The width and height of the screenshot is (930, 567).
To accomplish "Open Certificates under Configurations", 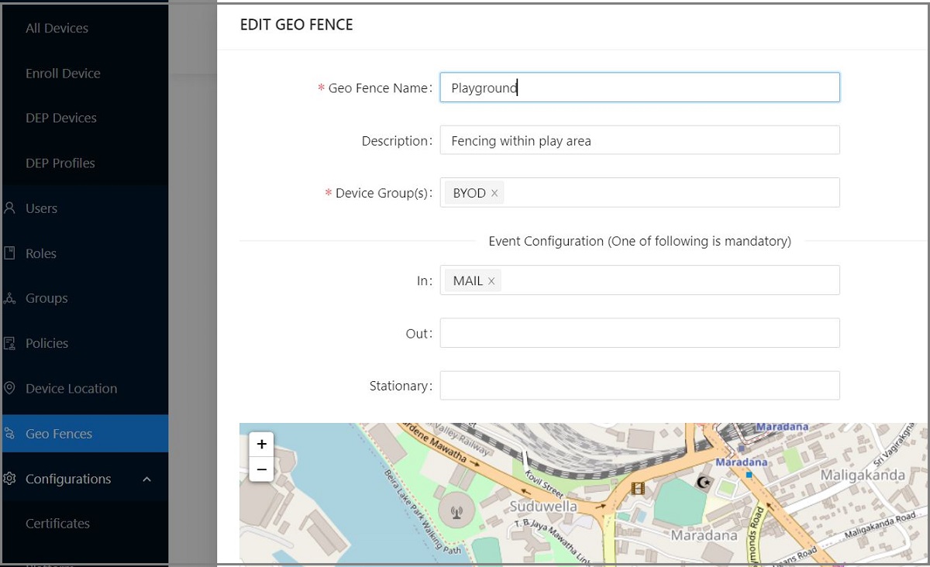I will tap(57, 524).
